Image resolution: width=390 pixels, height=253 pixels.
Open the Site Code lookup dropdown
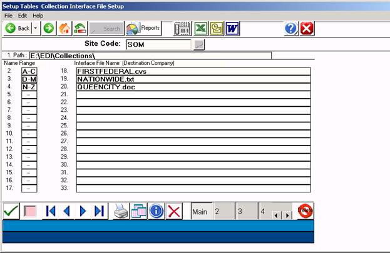pos(199,44)
